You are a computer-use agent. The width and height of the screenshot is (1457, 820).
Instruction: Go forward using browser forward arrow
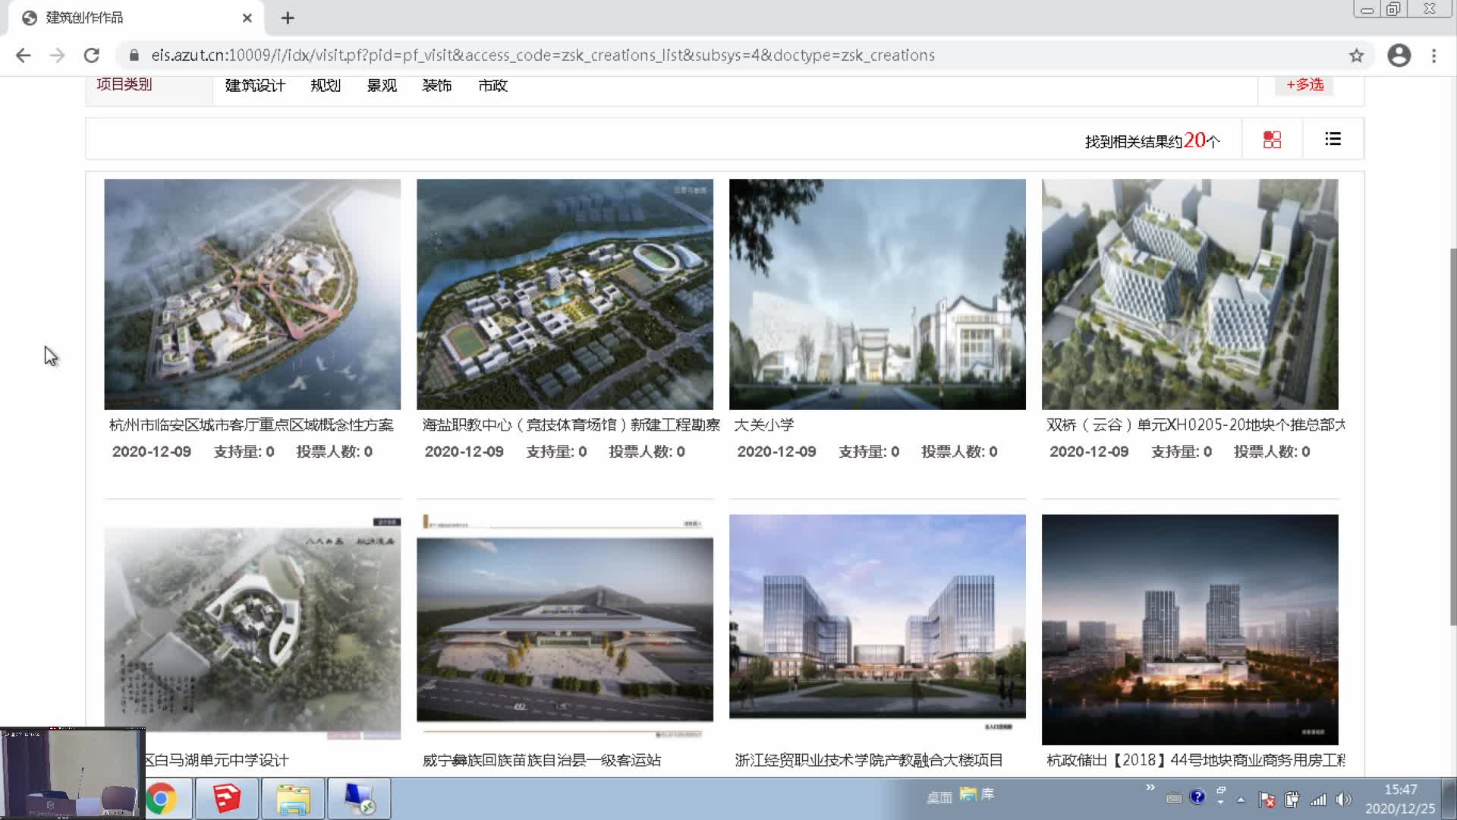58,55
